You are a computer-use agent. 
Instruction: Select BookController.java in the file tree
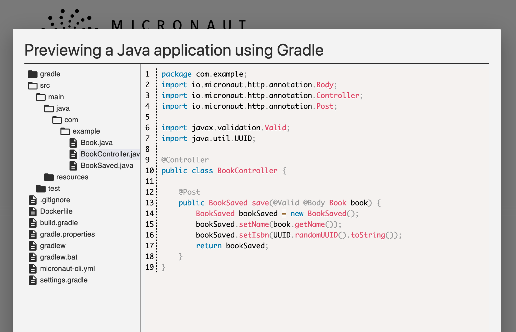(x=110, y=154)
